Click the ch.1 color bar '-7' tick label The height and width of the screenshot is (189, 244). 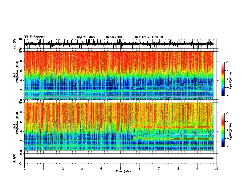point(227,96)
